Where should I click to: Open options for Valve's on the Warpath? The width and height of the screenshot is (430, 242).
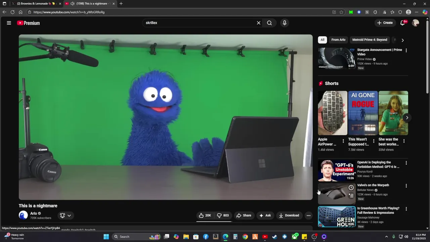coord(406,186)
